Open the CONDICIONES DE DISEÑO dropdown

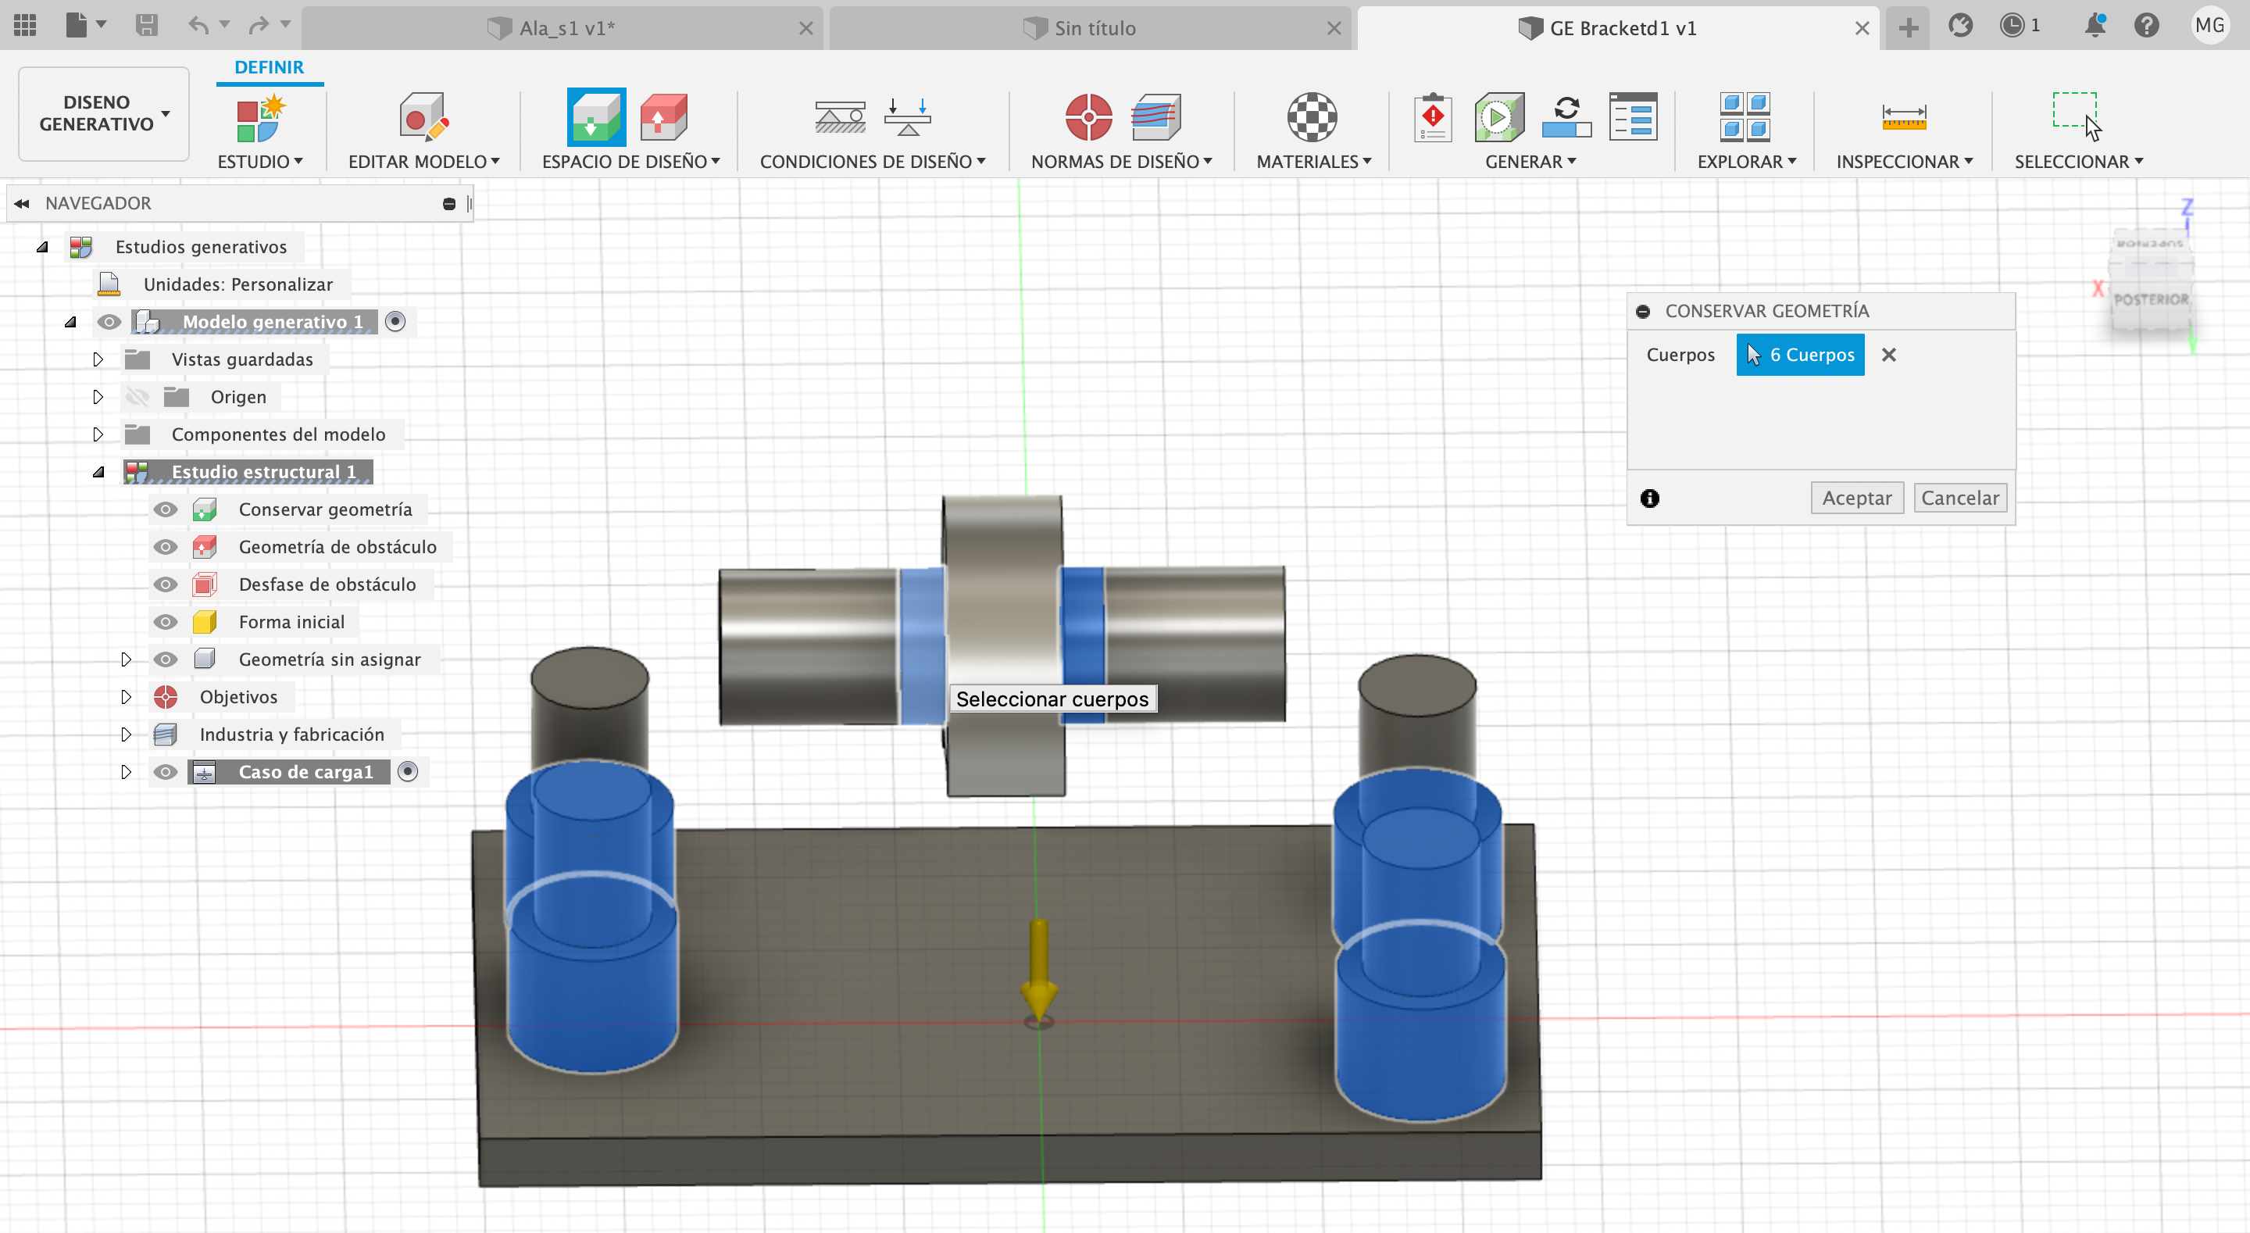click(873, 162)
